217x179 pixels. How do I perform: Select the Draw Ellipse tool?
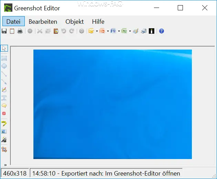click(x=4, y=66)
